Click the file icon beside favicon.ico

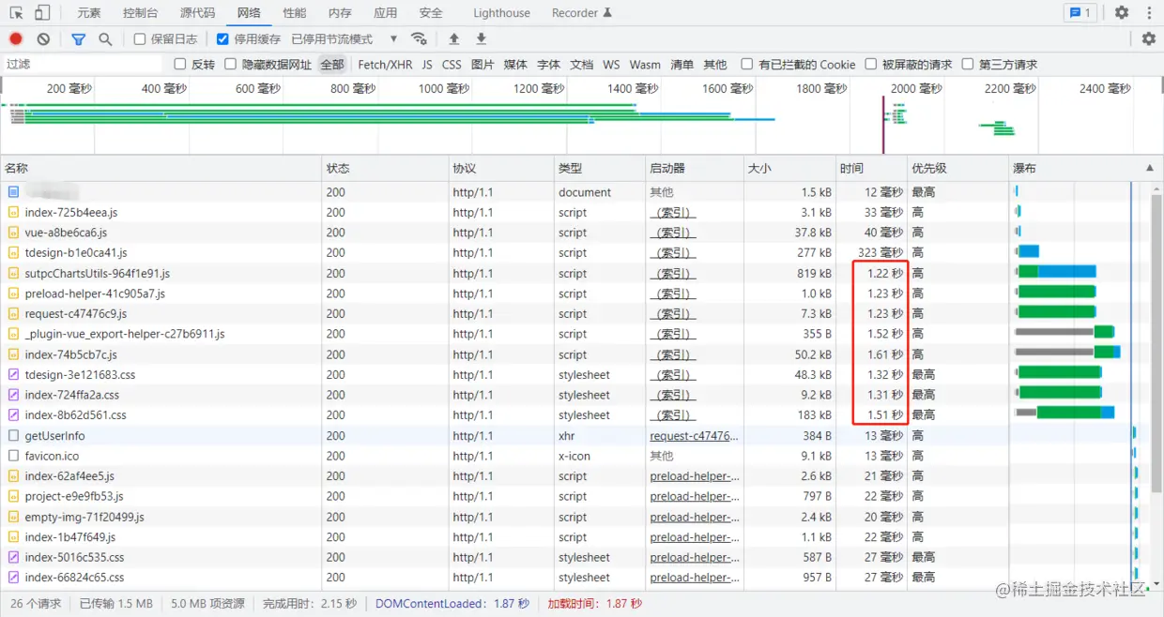click(13, 456)
